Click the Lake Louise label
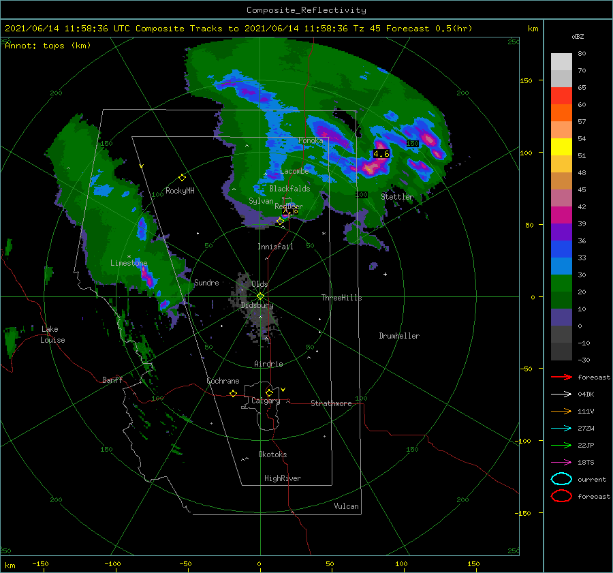This screenshot has height=573, width=613. (x=52, y=335)
